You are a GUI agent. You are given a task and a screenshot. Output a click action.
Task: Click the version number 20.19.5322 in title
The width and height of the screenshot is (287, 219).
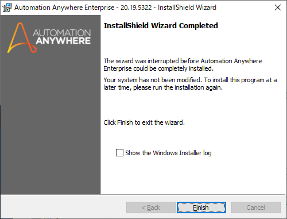(x=136, y=7)
